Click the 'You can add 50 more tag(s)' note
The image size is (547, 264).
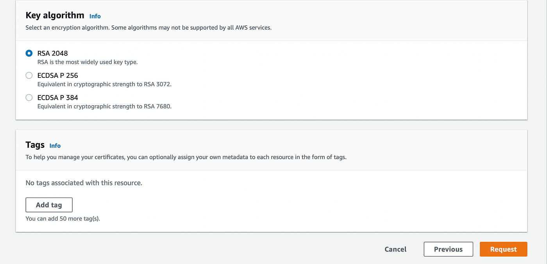click(63, 219)
